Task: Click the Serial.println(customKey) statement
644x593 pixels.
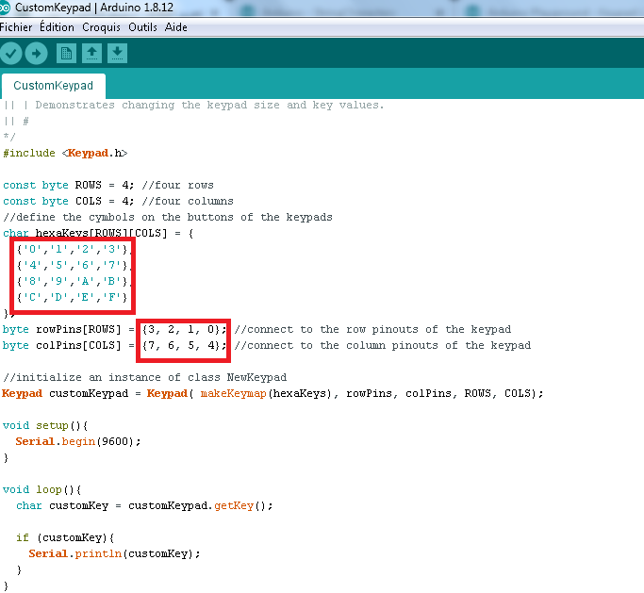Action: click(x=114, y=553)
